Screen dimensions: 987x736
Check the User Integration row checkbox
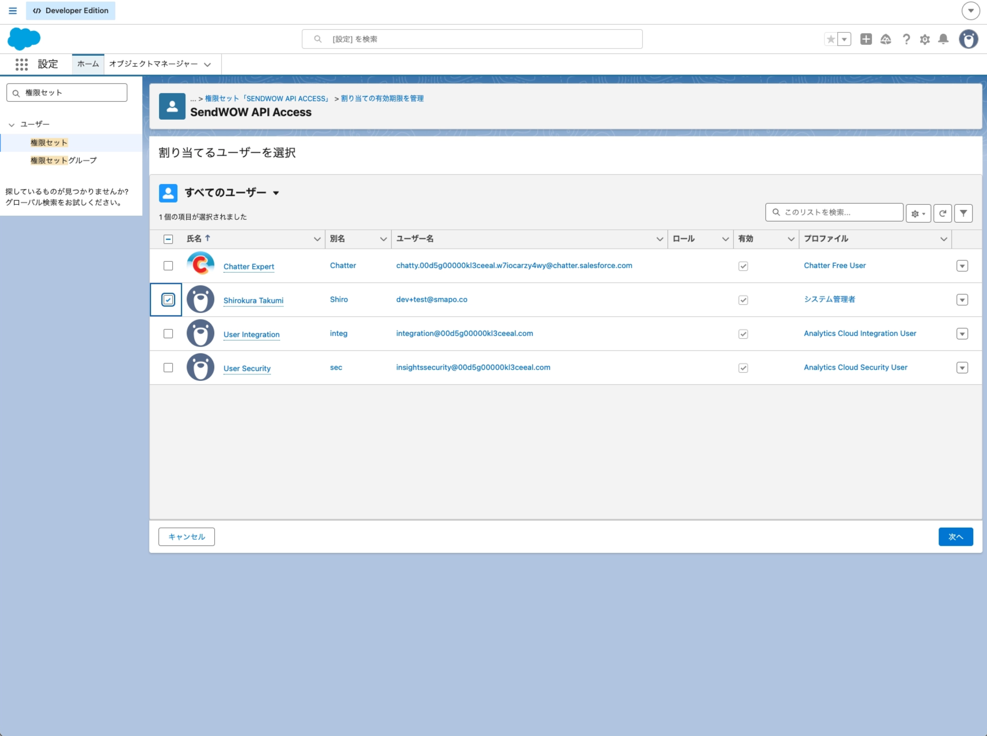[x=168, y=333]
